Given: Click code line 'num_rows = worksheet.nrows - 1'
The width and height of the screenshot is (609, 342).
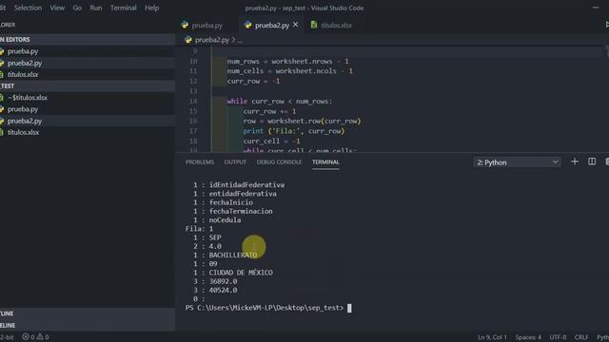Looking at the screenshot, I should click(287, 61).
